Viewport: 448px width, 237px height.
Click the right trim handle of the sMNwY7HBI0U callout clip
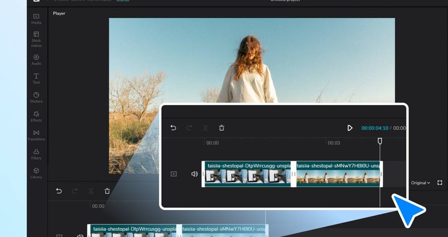tap(382, 174)
